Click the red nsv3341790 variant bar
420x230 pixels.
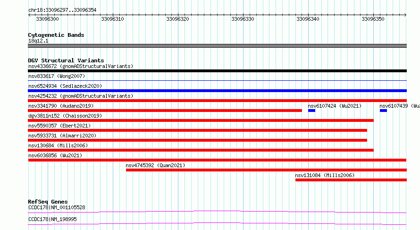165,111
